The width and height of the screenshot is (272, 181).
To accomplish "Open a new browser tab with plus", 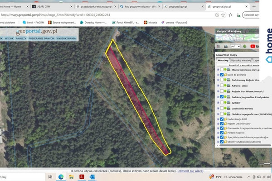I will click(x=254, y=7).
